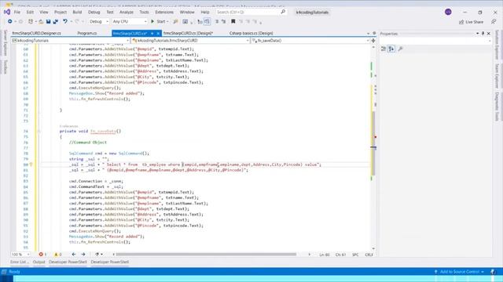Click the Visual Studio logo icon
Viewport: 503px width, 282px height.
(7, 13)
